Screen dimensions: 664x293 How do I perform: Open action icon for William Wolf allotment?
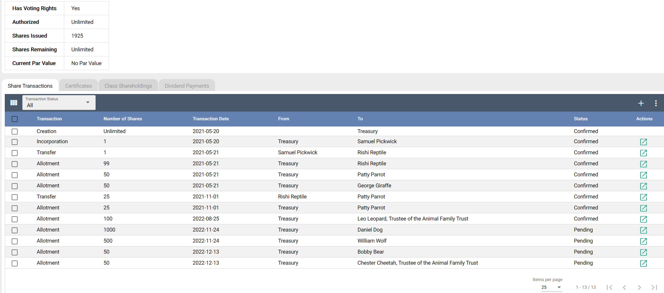pyautogui.click(x=643, y=241)
